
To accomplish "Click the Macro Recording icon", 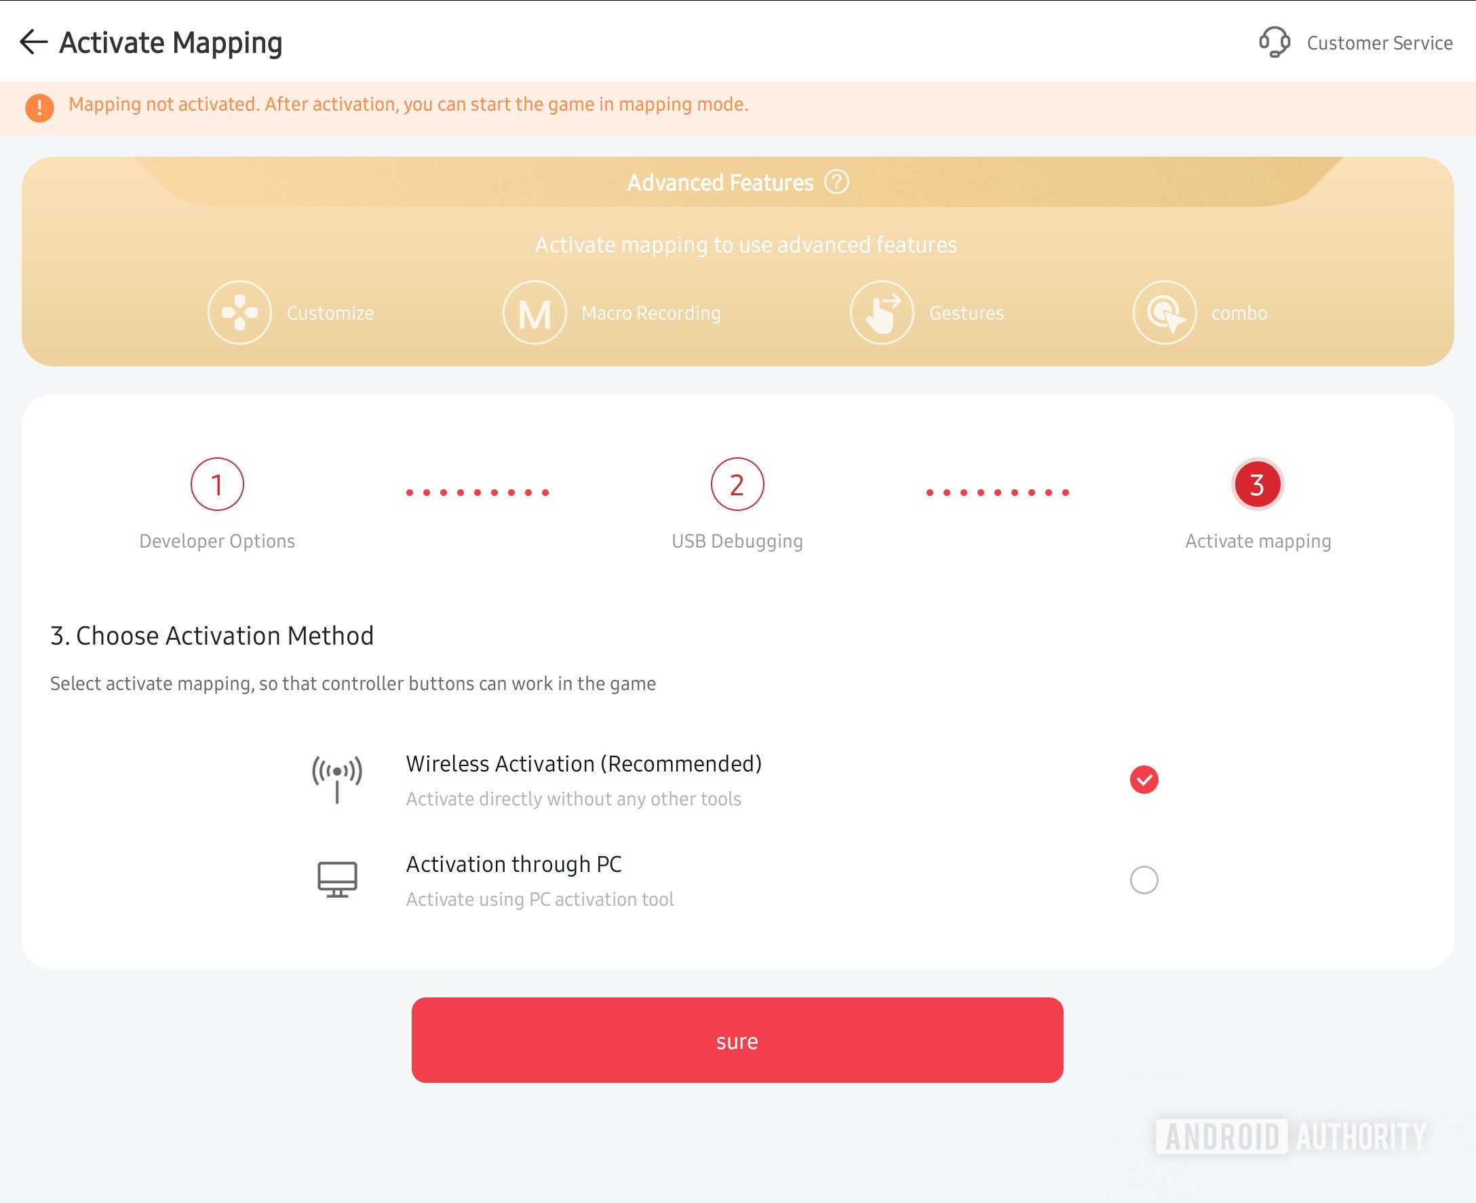I will tap(535, 311).
